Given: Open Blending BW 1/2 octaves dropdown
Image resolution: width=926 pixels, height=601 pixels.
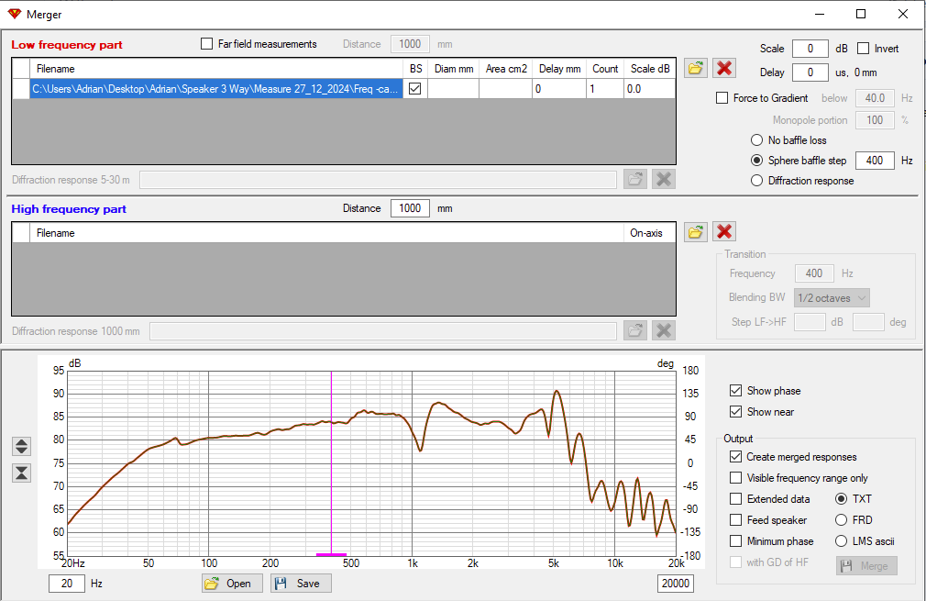Looking at the screenshot, I should pos(832,298).
